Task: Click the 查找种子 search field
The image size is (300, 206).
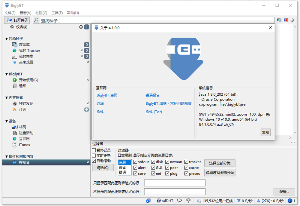Action: click(157, 20)
